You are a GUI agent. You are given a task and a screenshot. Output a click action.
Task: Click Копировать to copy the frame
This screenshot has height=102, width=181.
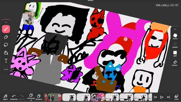coord(31,97)
